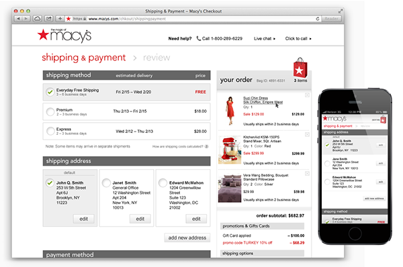Click the promotions & Gifts Cards header
Image resolution: width=403 pixels, height=267 pixels.
[262, 226]
